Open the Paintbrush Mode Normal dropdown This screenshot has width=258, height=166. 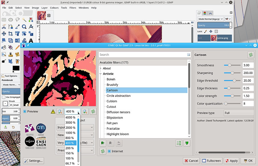pos(11,85)
